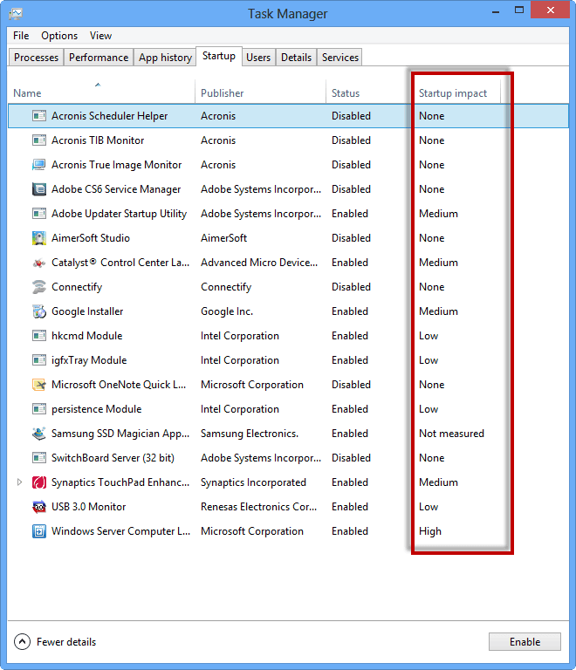
Task: Click Enabled status of hkcmd Module
Action: (x=350, y=336)
